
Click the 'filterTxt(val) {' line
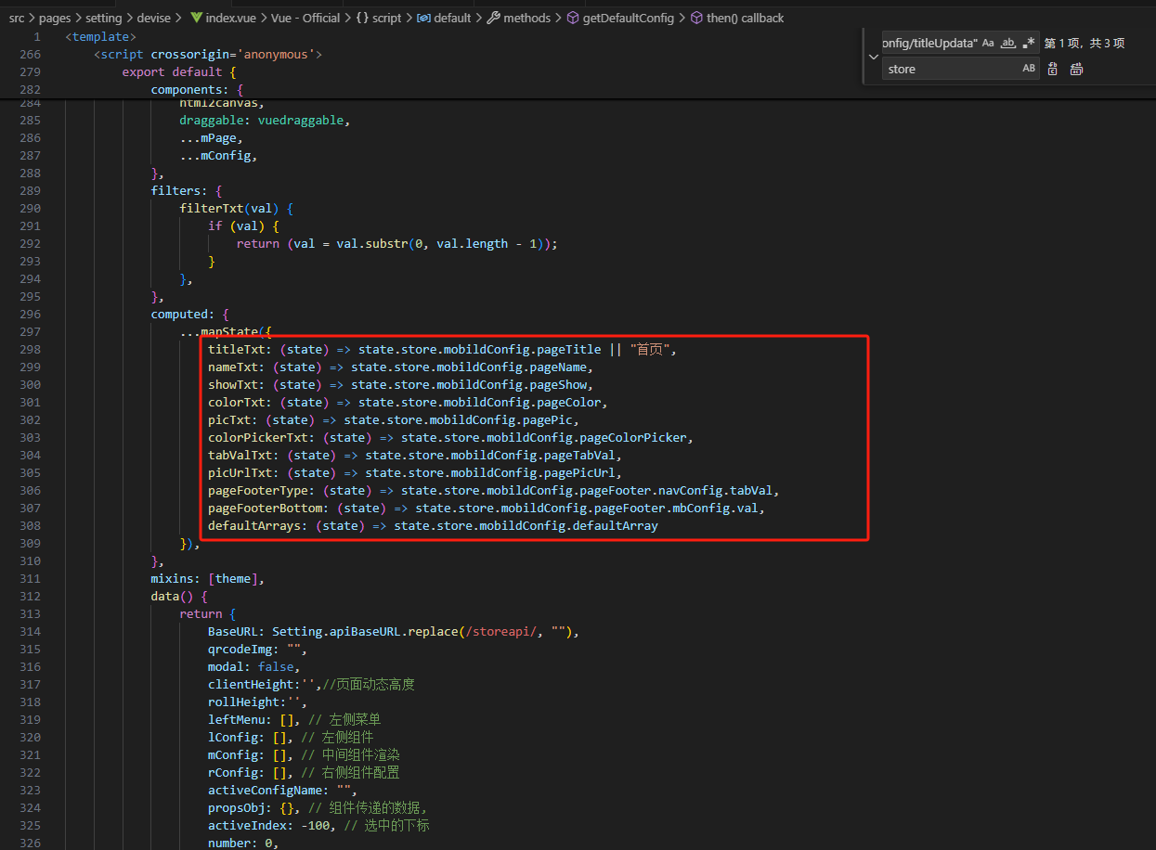pyautogui.click(x=237, y=208)
